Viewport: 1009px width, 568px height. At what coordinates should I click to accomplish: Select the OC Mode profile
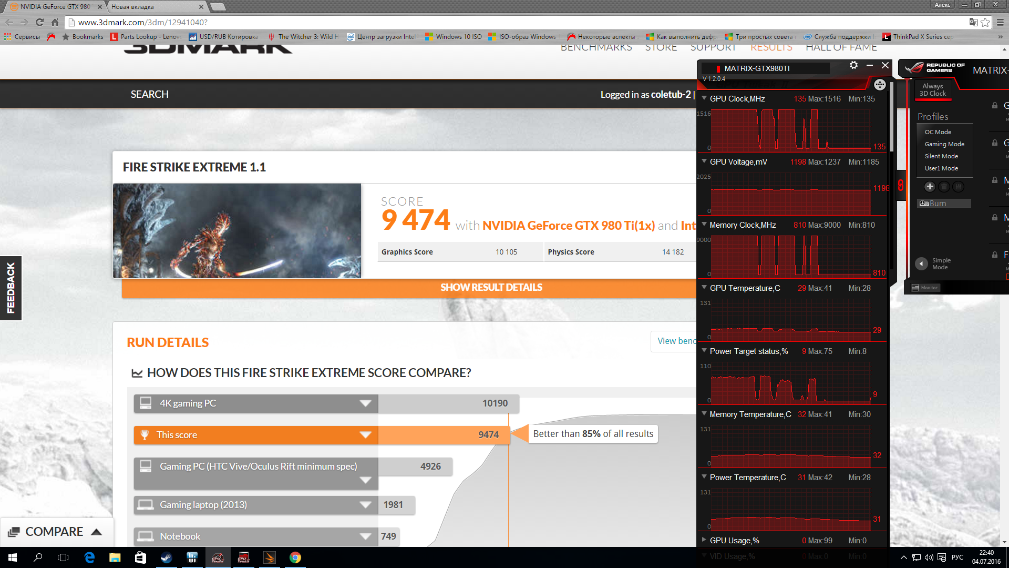[x=938, y=132]
